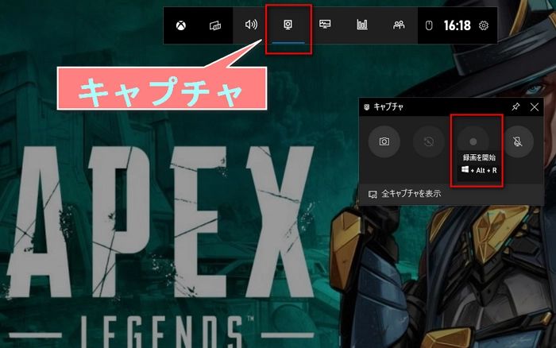Click the キャプチャ widget title
556x348 pixels.
click(388, 106)
